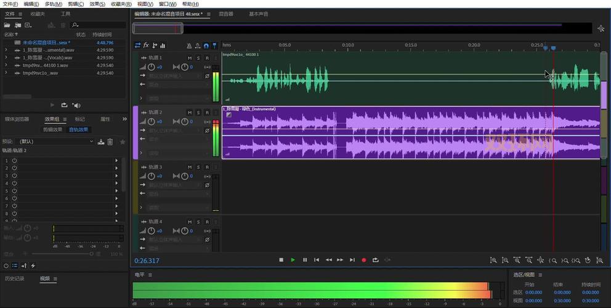Select the 音轨效果 button
Screen dimensions: 611x308
click(78, 130)
